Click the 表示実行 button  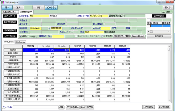click(159, 36)
